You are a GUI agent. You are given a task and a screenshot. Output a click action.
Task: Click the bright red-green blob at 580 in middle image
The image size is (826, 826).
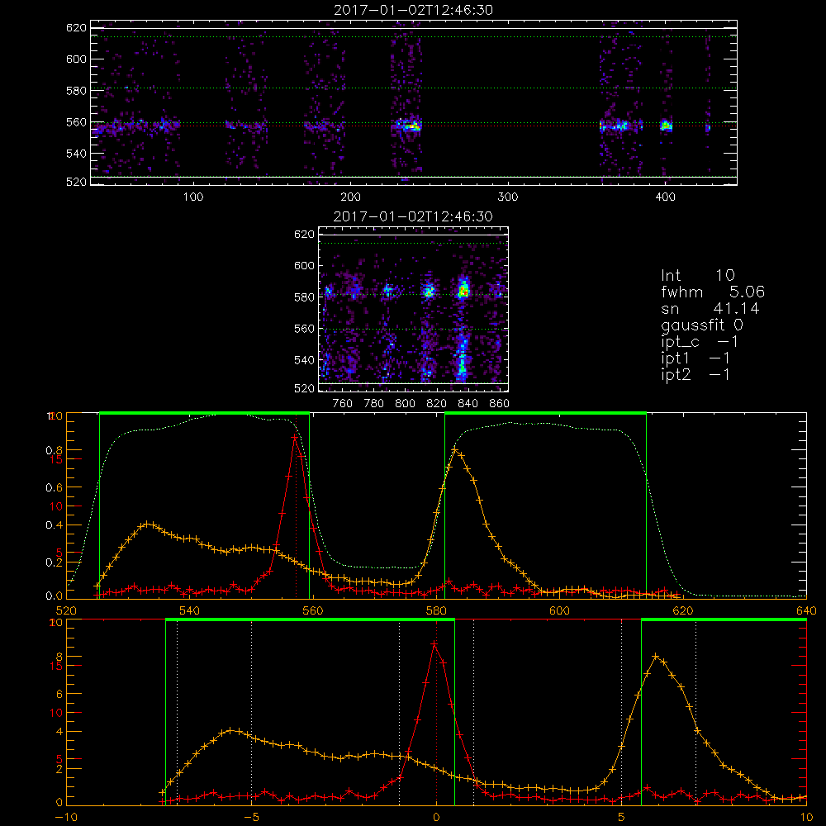(463, 290)
